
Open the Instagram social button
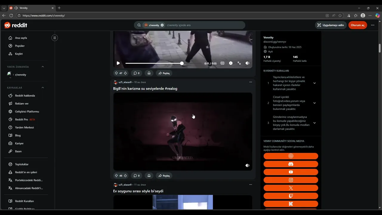point(291,180)
